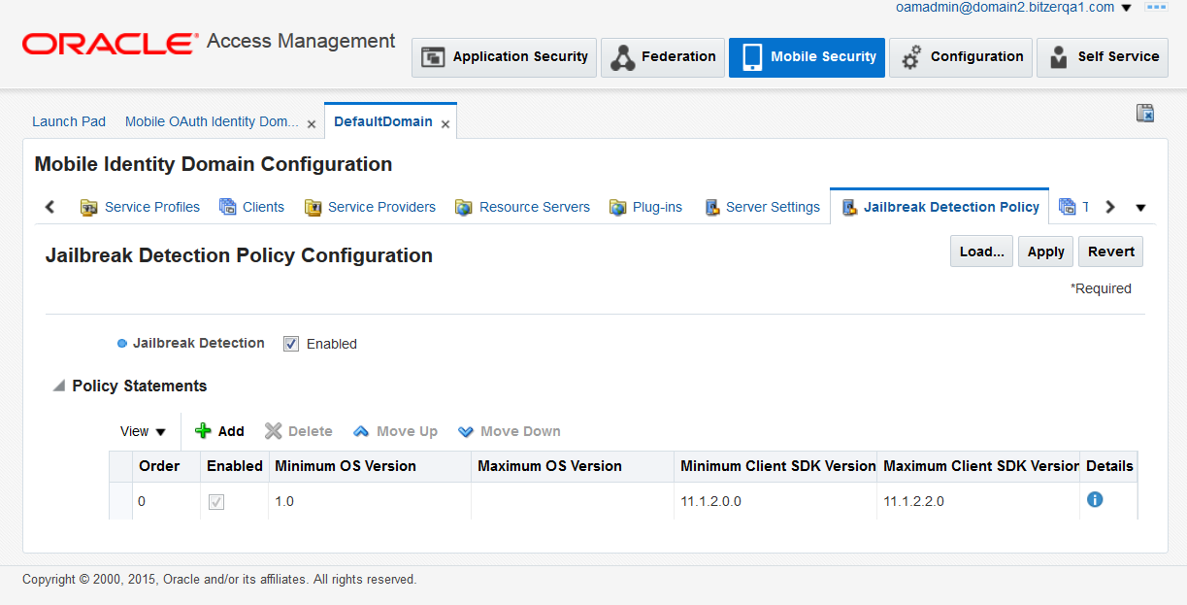Click the partially hidden tab after Jailbreak Detection Policy

coord(1072,207)
